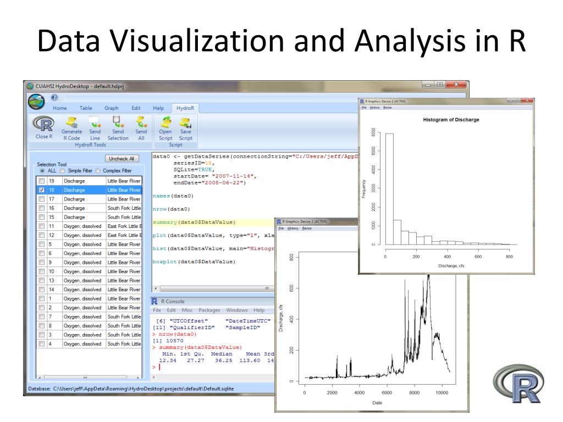The image size is (563, 422).
Task: Uncheck the box for series 18 Discharge
Action: click(42, 190)
